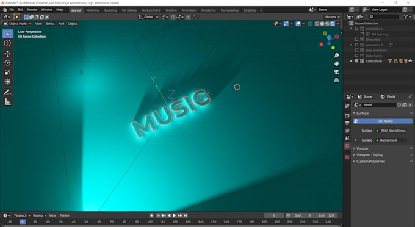The width and height of the screenshot is (415, 227).
Task: Select the Cursor tool
Action: [x=7, y=43]
